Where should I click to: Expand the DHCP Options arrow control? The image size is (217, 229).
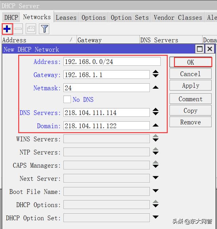156,204
